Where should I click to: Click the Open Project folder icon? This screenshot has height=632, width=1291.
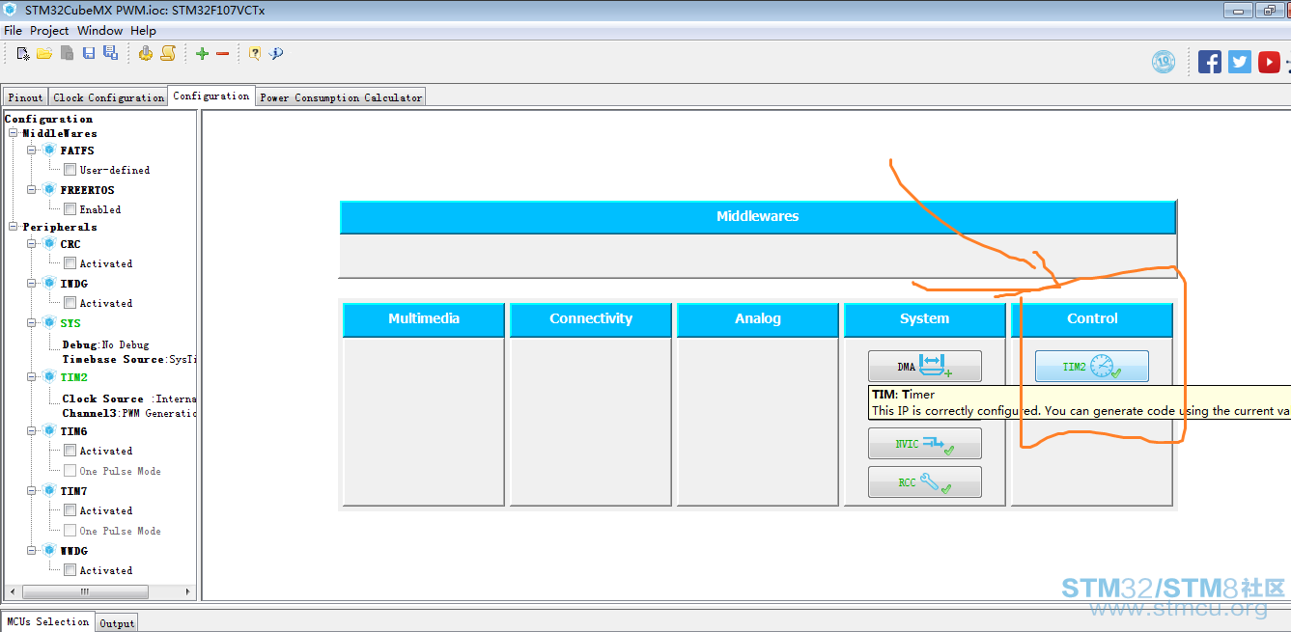click(x=44, y=53)
